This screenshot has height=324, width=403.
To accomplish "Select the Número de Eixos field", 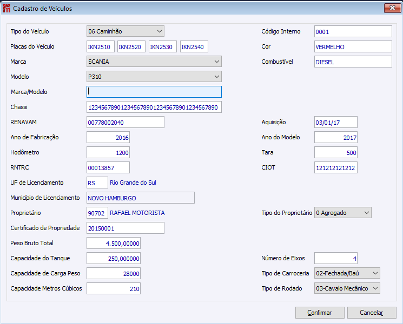I will pos(335,258).
